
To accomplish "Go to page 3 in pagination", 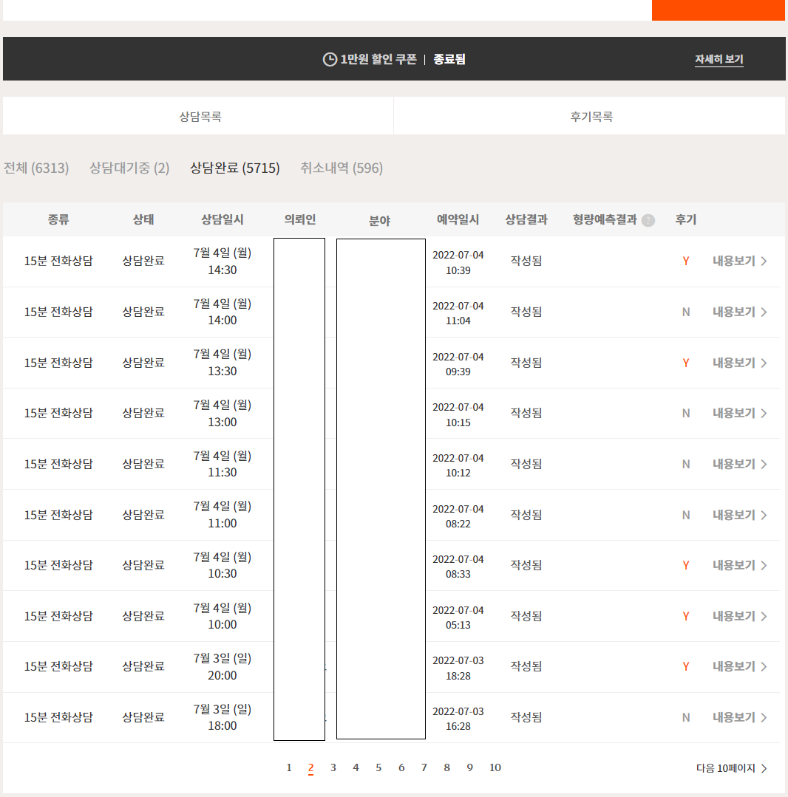I will pos(333,767).
